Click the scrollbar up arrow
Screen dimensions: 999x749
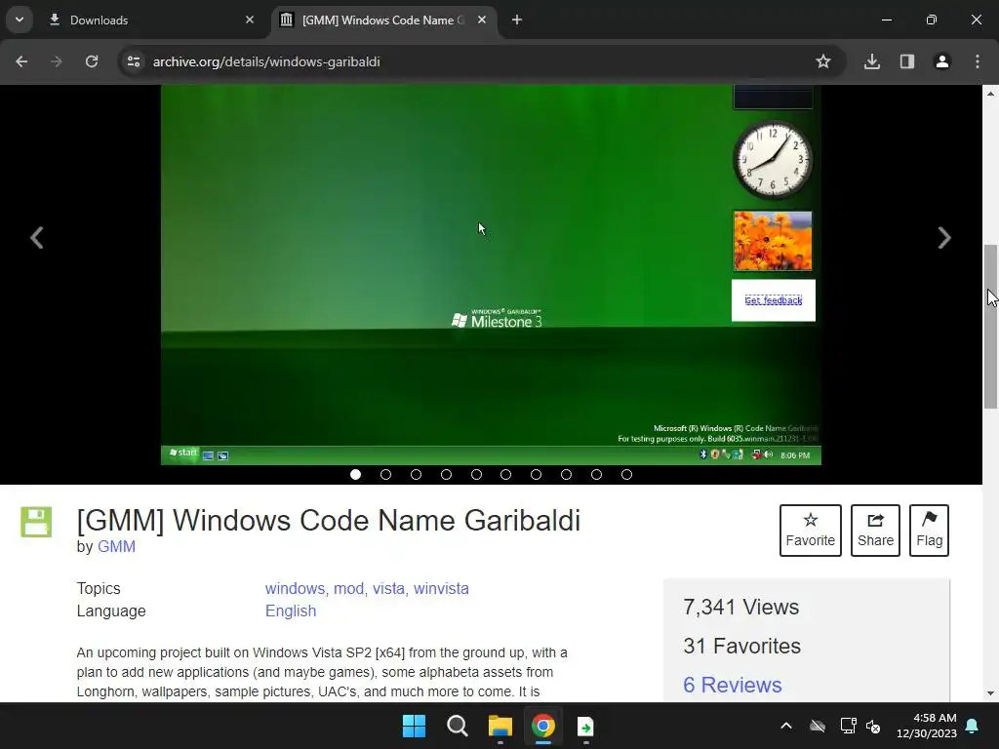coord(990,94)
